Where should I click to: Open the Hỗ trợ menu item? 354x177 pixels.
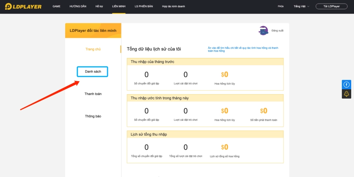99,6
